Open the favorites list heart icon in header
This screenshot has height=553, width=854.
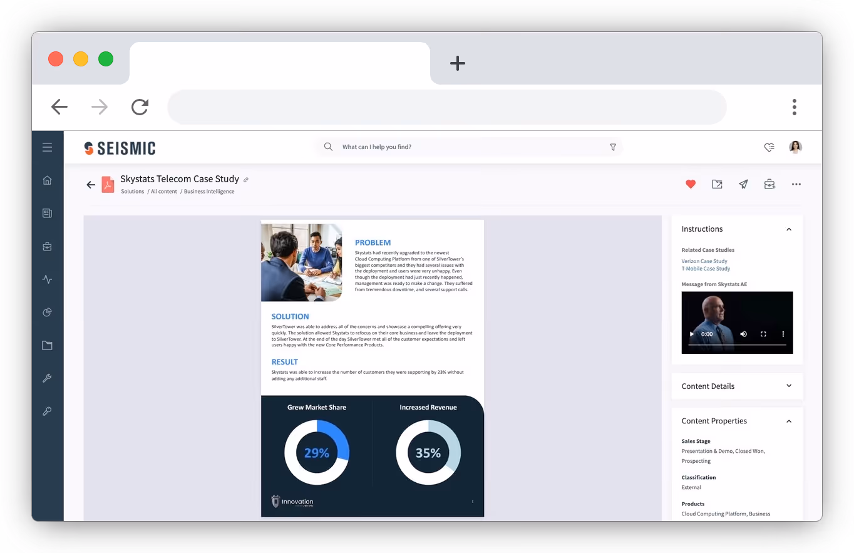[769, 147]
